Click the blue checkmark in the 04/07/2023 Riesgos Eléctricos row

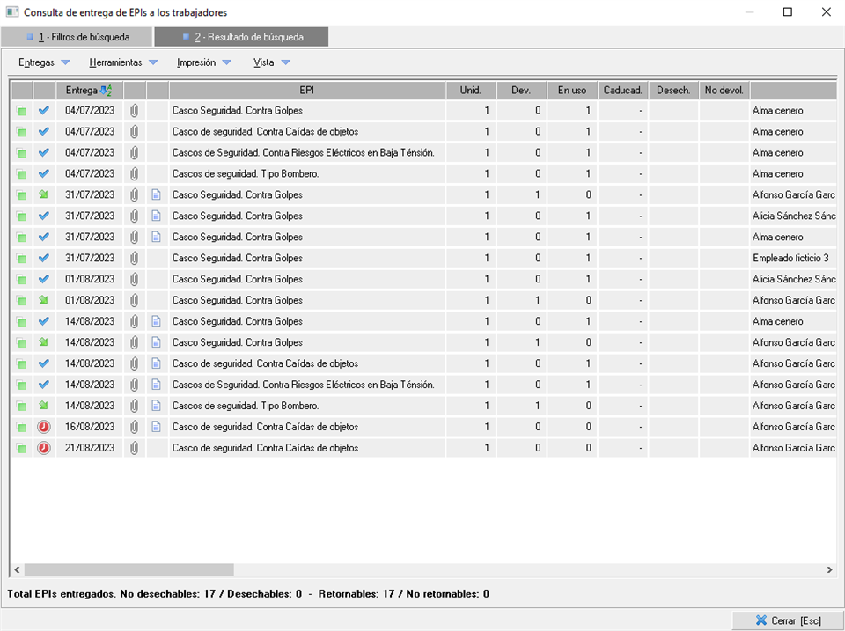pyautogui.click(x=44, y=152)
